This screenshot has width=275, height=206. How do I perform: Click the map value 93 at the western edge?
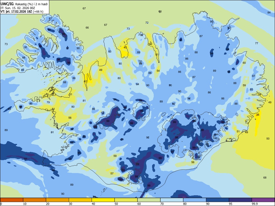coord(9,109)
